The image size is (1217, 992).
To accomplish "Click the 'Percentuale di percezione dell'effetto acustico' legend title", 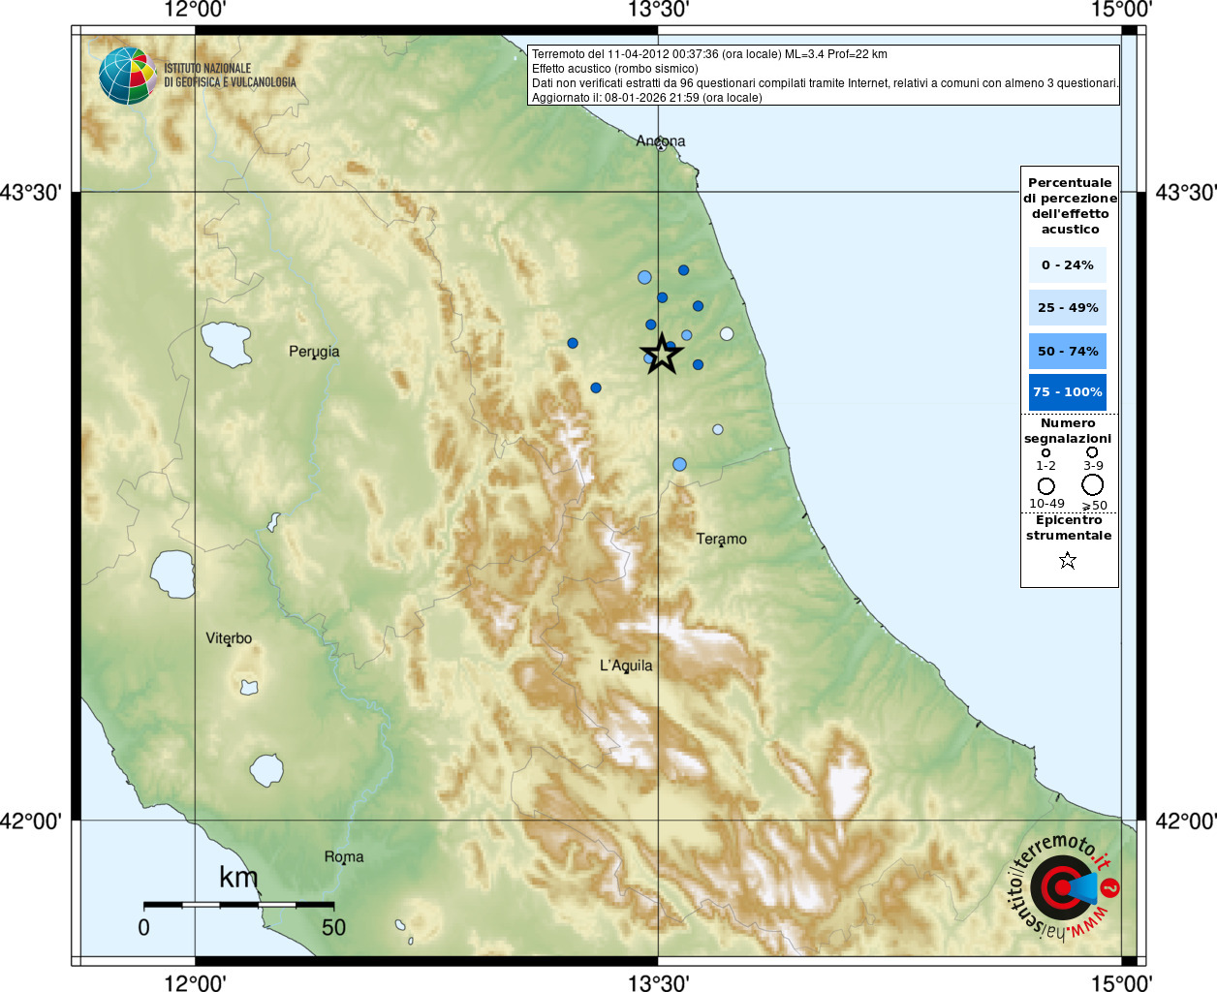I will tap(1070, 205).
